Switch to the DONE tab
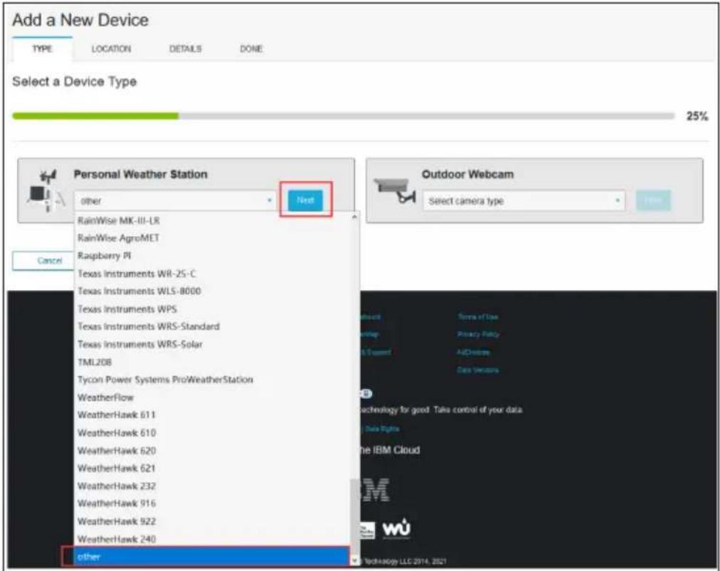This screenshot has height=571, width=720. click(x=251, y=48)
